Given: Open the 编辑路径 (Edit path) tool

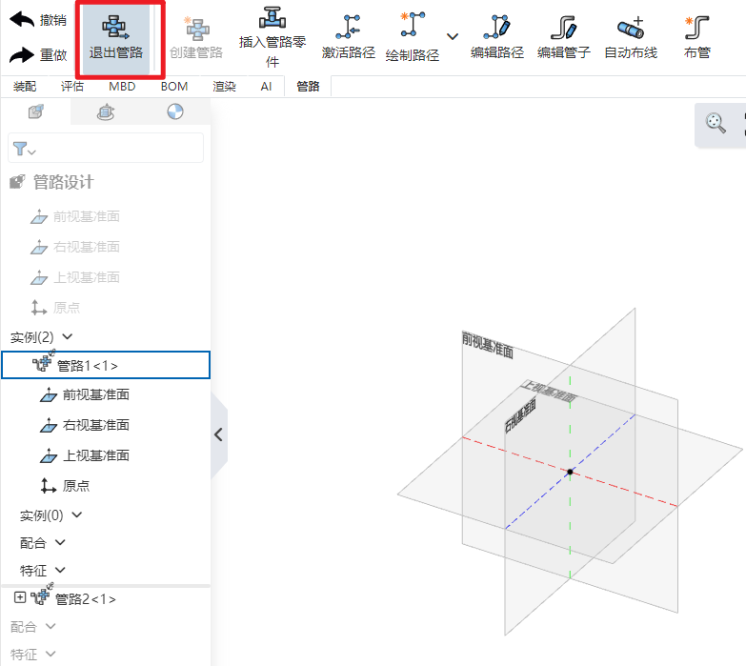Looking at the screenshot, I should click(497, 38).
